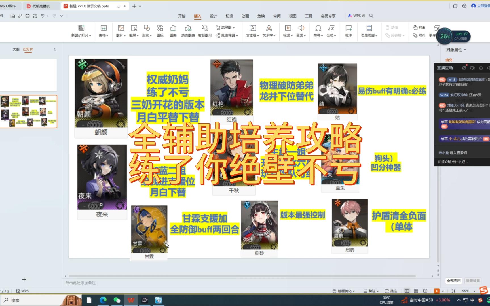Switch to reading view in status bar
The image size is (490, 306).
click(425, 291)
